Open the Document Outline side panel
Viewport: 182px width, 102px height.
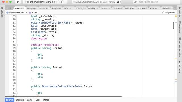[x=179, y=47]
